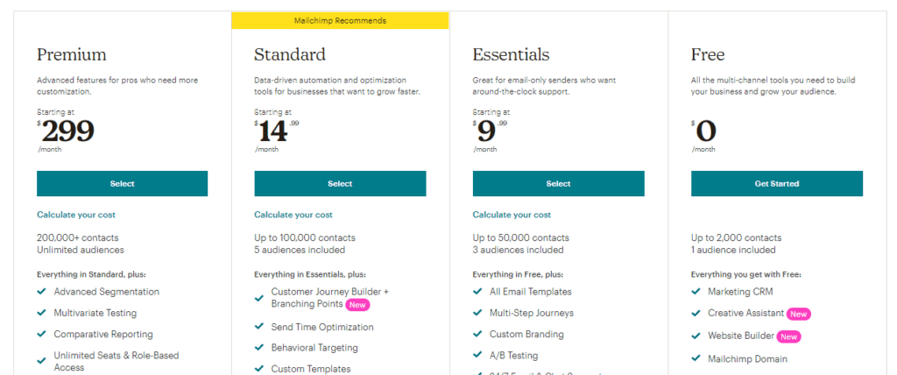Click Everything in Essentials, plus: label
Screen dimensions: 897x375
tap(311, 274)
